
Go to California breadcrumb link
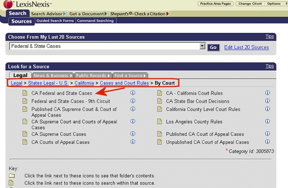[84, 83]
